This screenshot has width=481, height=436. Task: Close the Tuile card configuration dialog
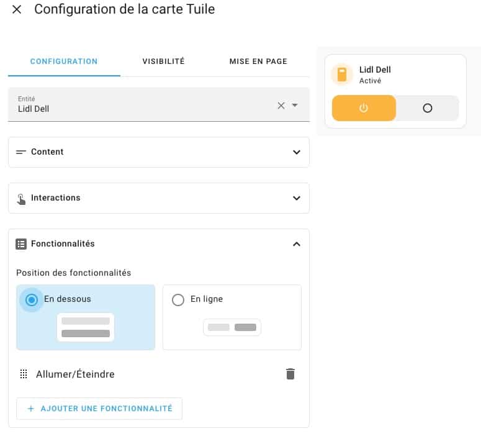tap(17, 9)
